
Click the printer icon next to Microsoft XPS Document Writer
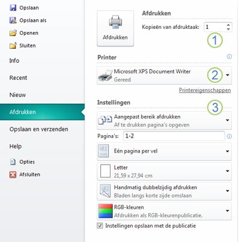(105, 75)
